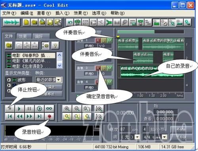Image resolution: width=198 pixels, height=151 pixels.
Task: Open the 最近的数据 sort dropdown
Action: 59,80
